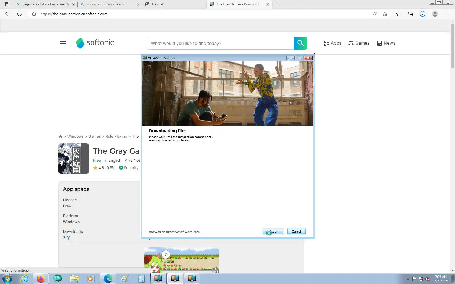Switch to vegas pro 21 download tab
This screenshot has height=284, width=455.
[45, 4]
